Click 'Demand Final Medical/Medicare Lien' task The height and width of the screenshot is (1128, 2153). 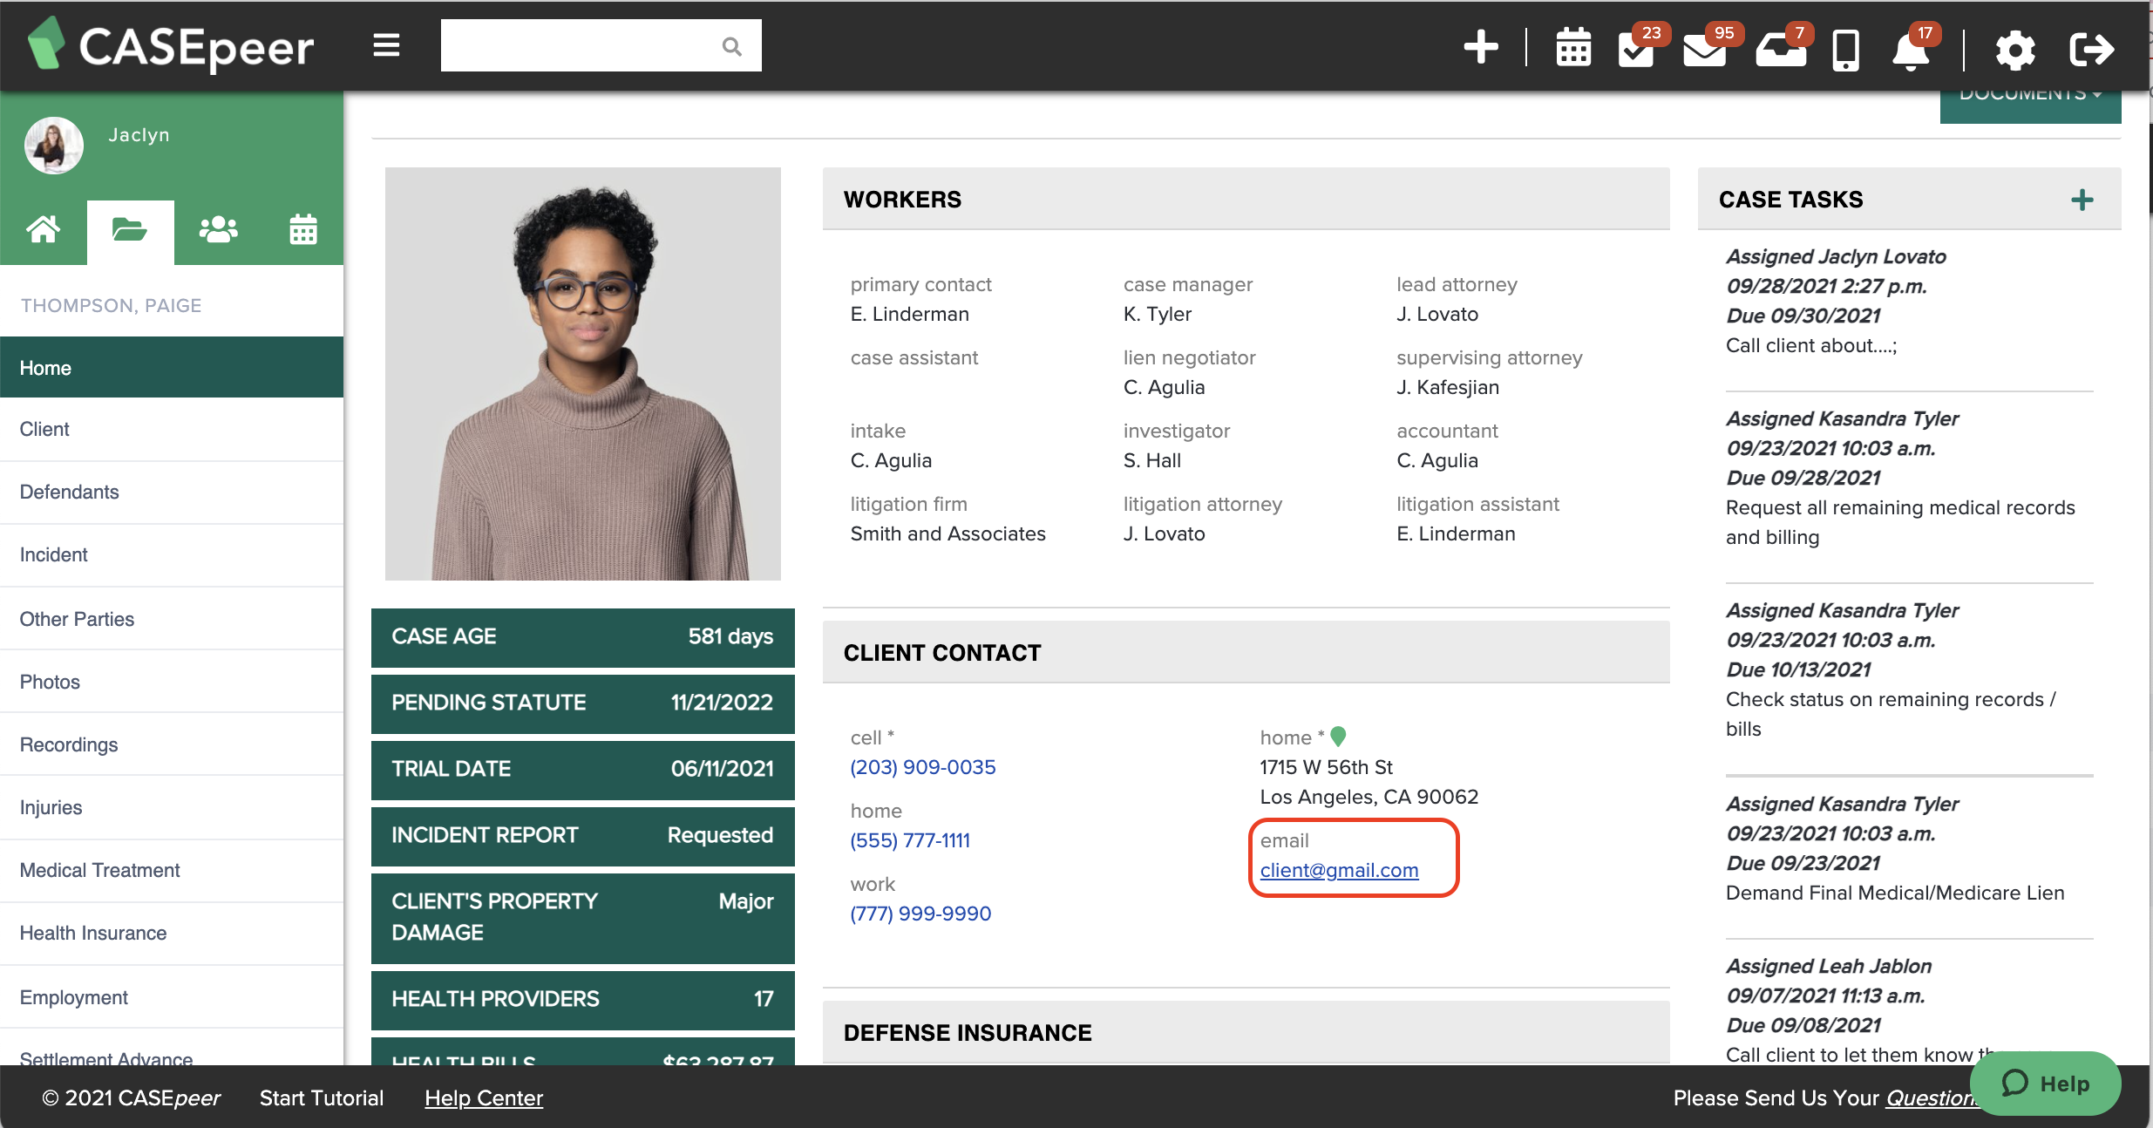[1895, 894]
